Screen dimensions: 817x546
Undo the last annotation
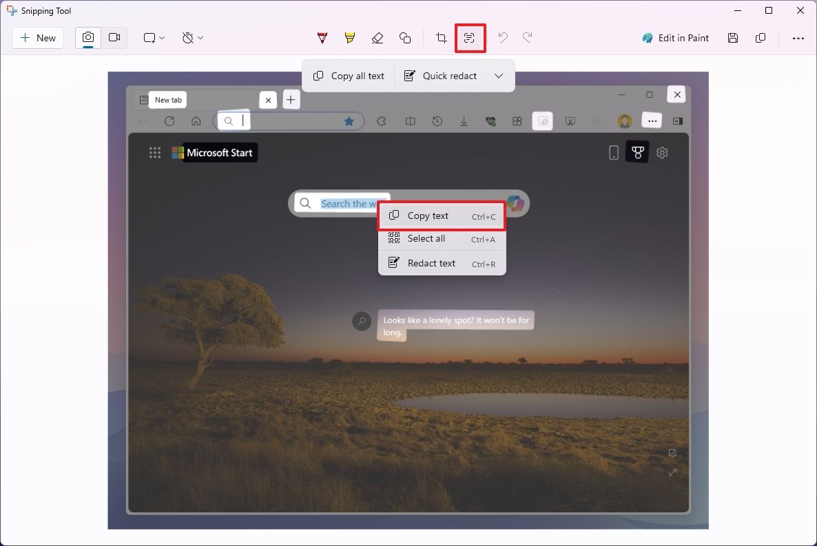(x=502, y=38)
